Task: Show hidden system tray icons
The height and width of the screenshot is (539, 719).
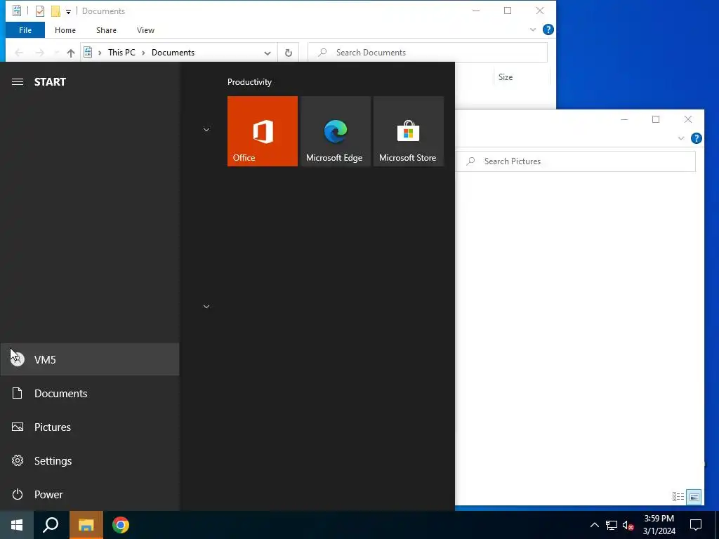Action: tap(594, 525)
